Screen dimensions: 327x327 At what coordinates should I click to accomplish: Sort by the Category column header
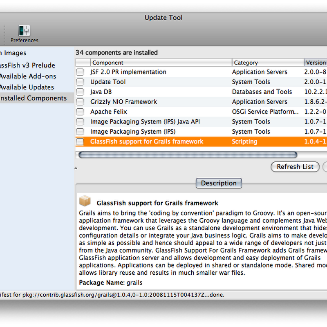tap(268, 63)
